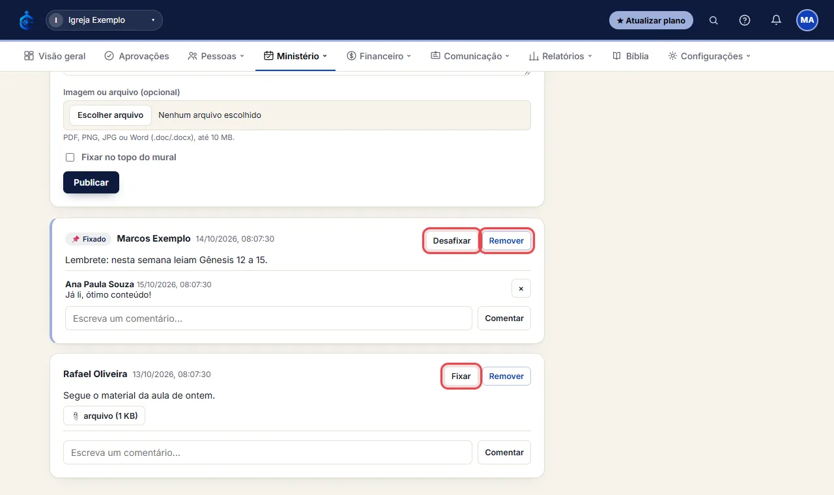Click the Atualizar plano button
This screenshot has height=495, width=834.
pos(651,20)
